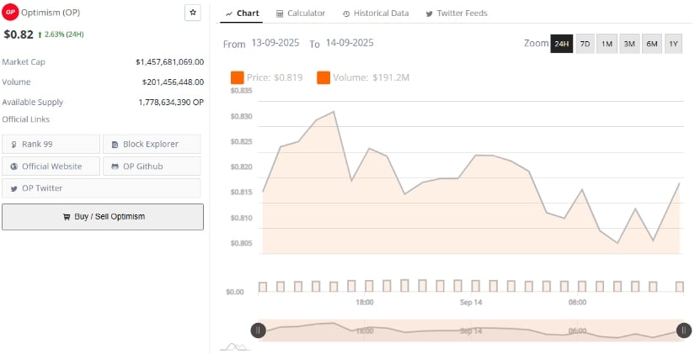Set zoom to 7D
The image size is (695, 354).
(x=585, y=44)
